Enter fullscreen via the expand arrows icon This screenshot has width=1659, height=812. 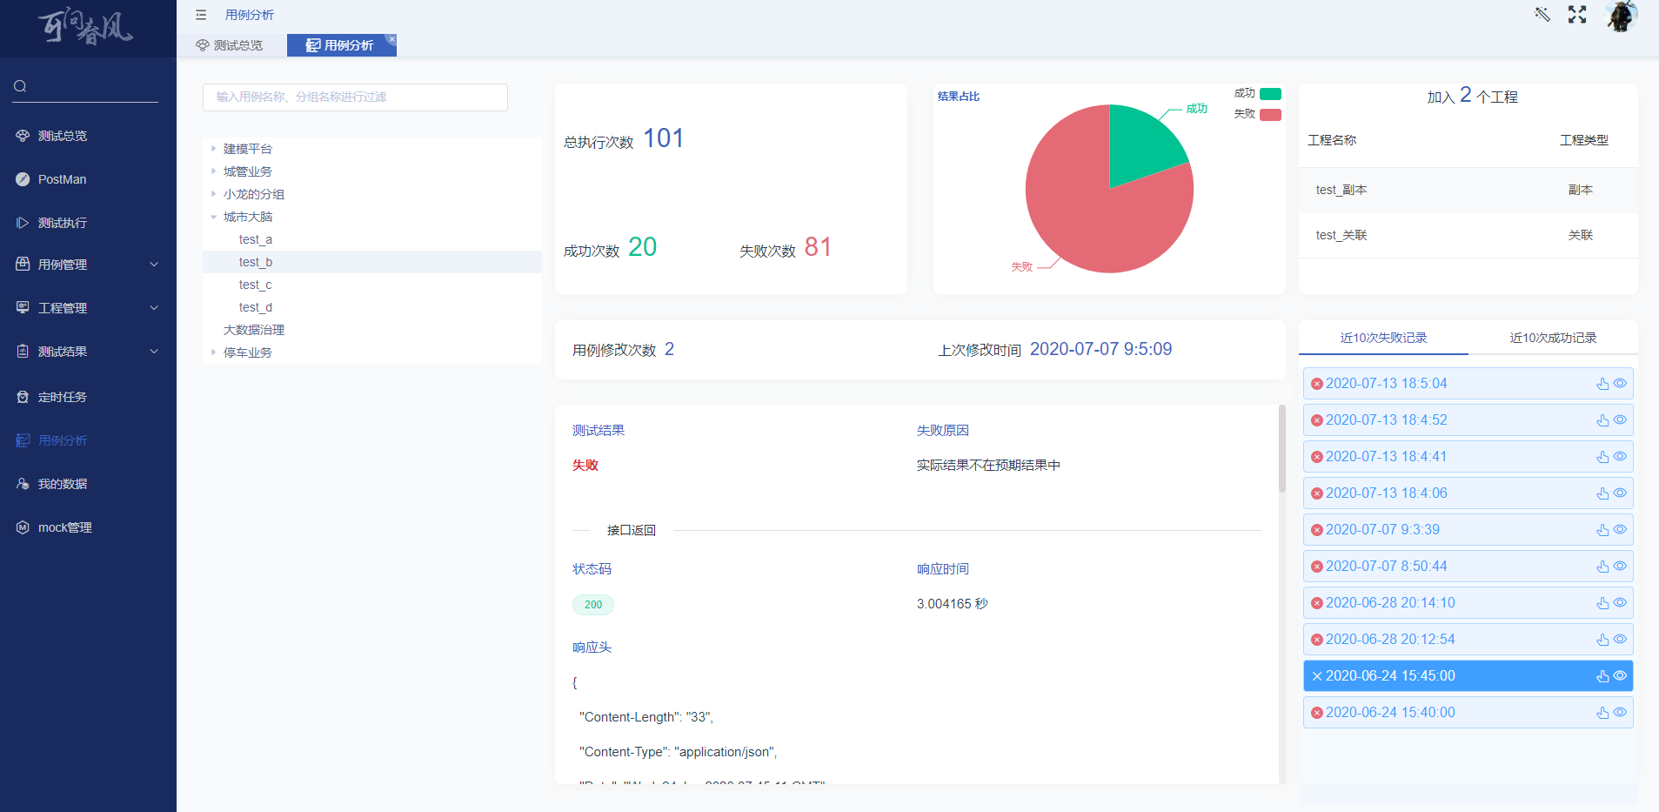pyautogui.click(x=1577, y=15)
